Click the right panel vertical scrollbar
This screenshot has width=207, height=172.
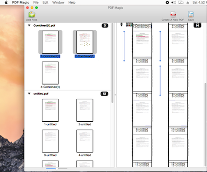coord(205,124)
